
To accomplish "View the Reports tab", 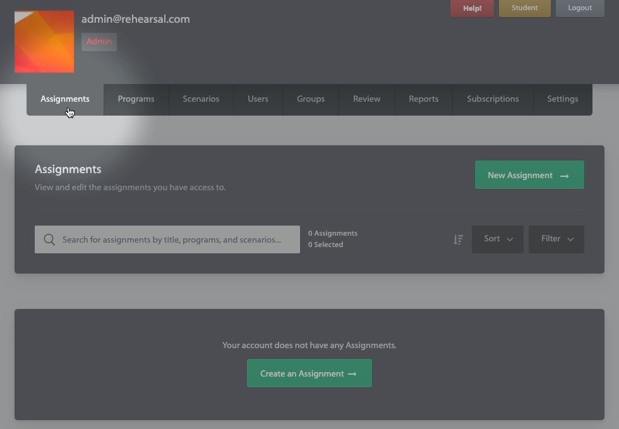I will 423,99.
